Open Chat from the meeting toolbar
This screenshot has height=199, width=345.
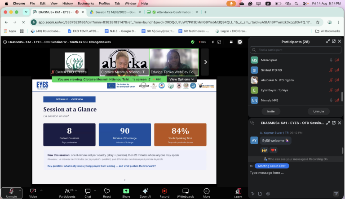click(x=88, y=193)
